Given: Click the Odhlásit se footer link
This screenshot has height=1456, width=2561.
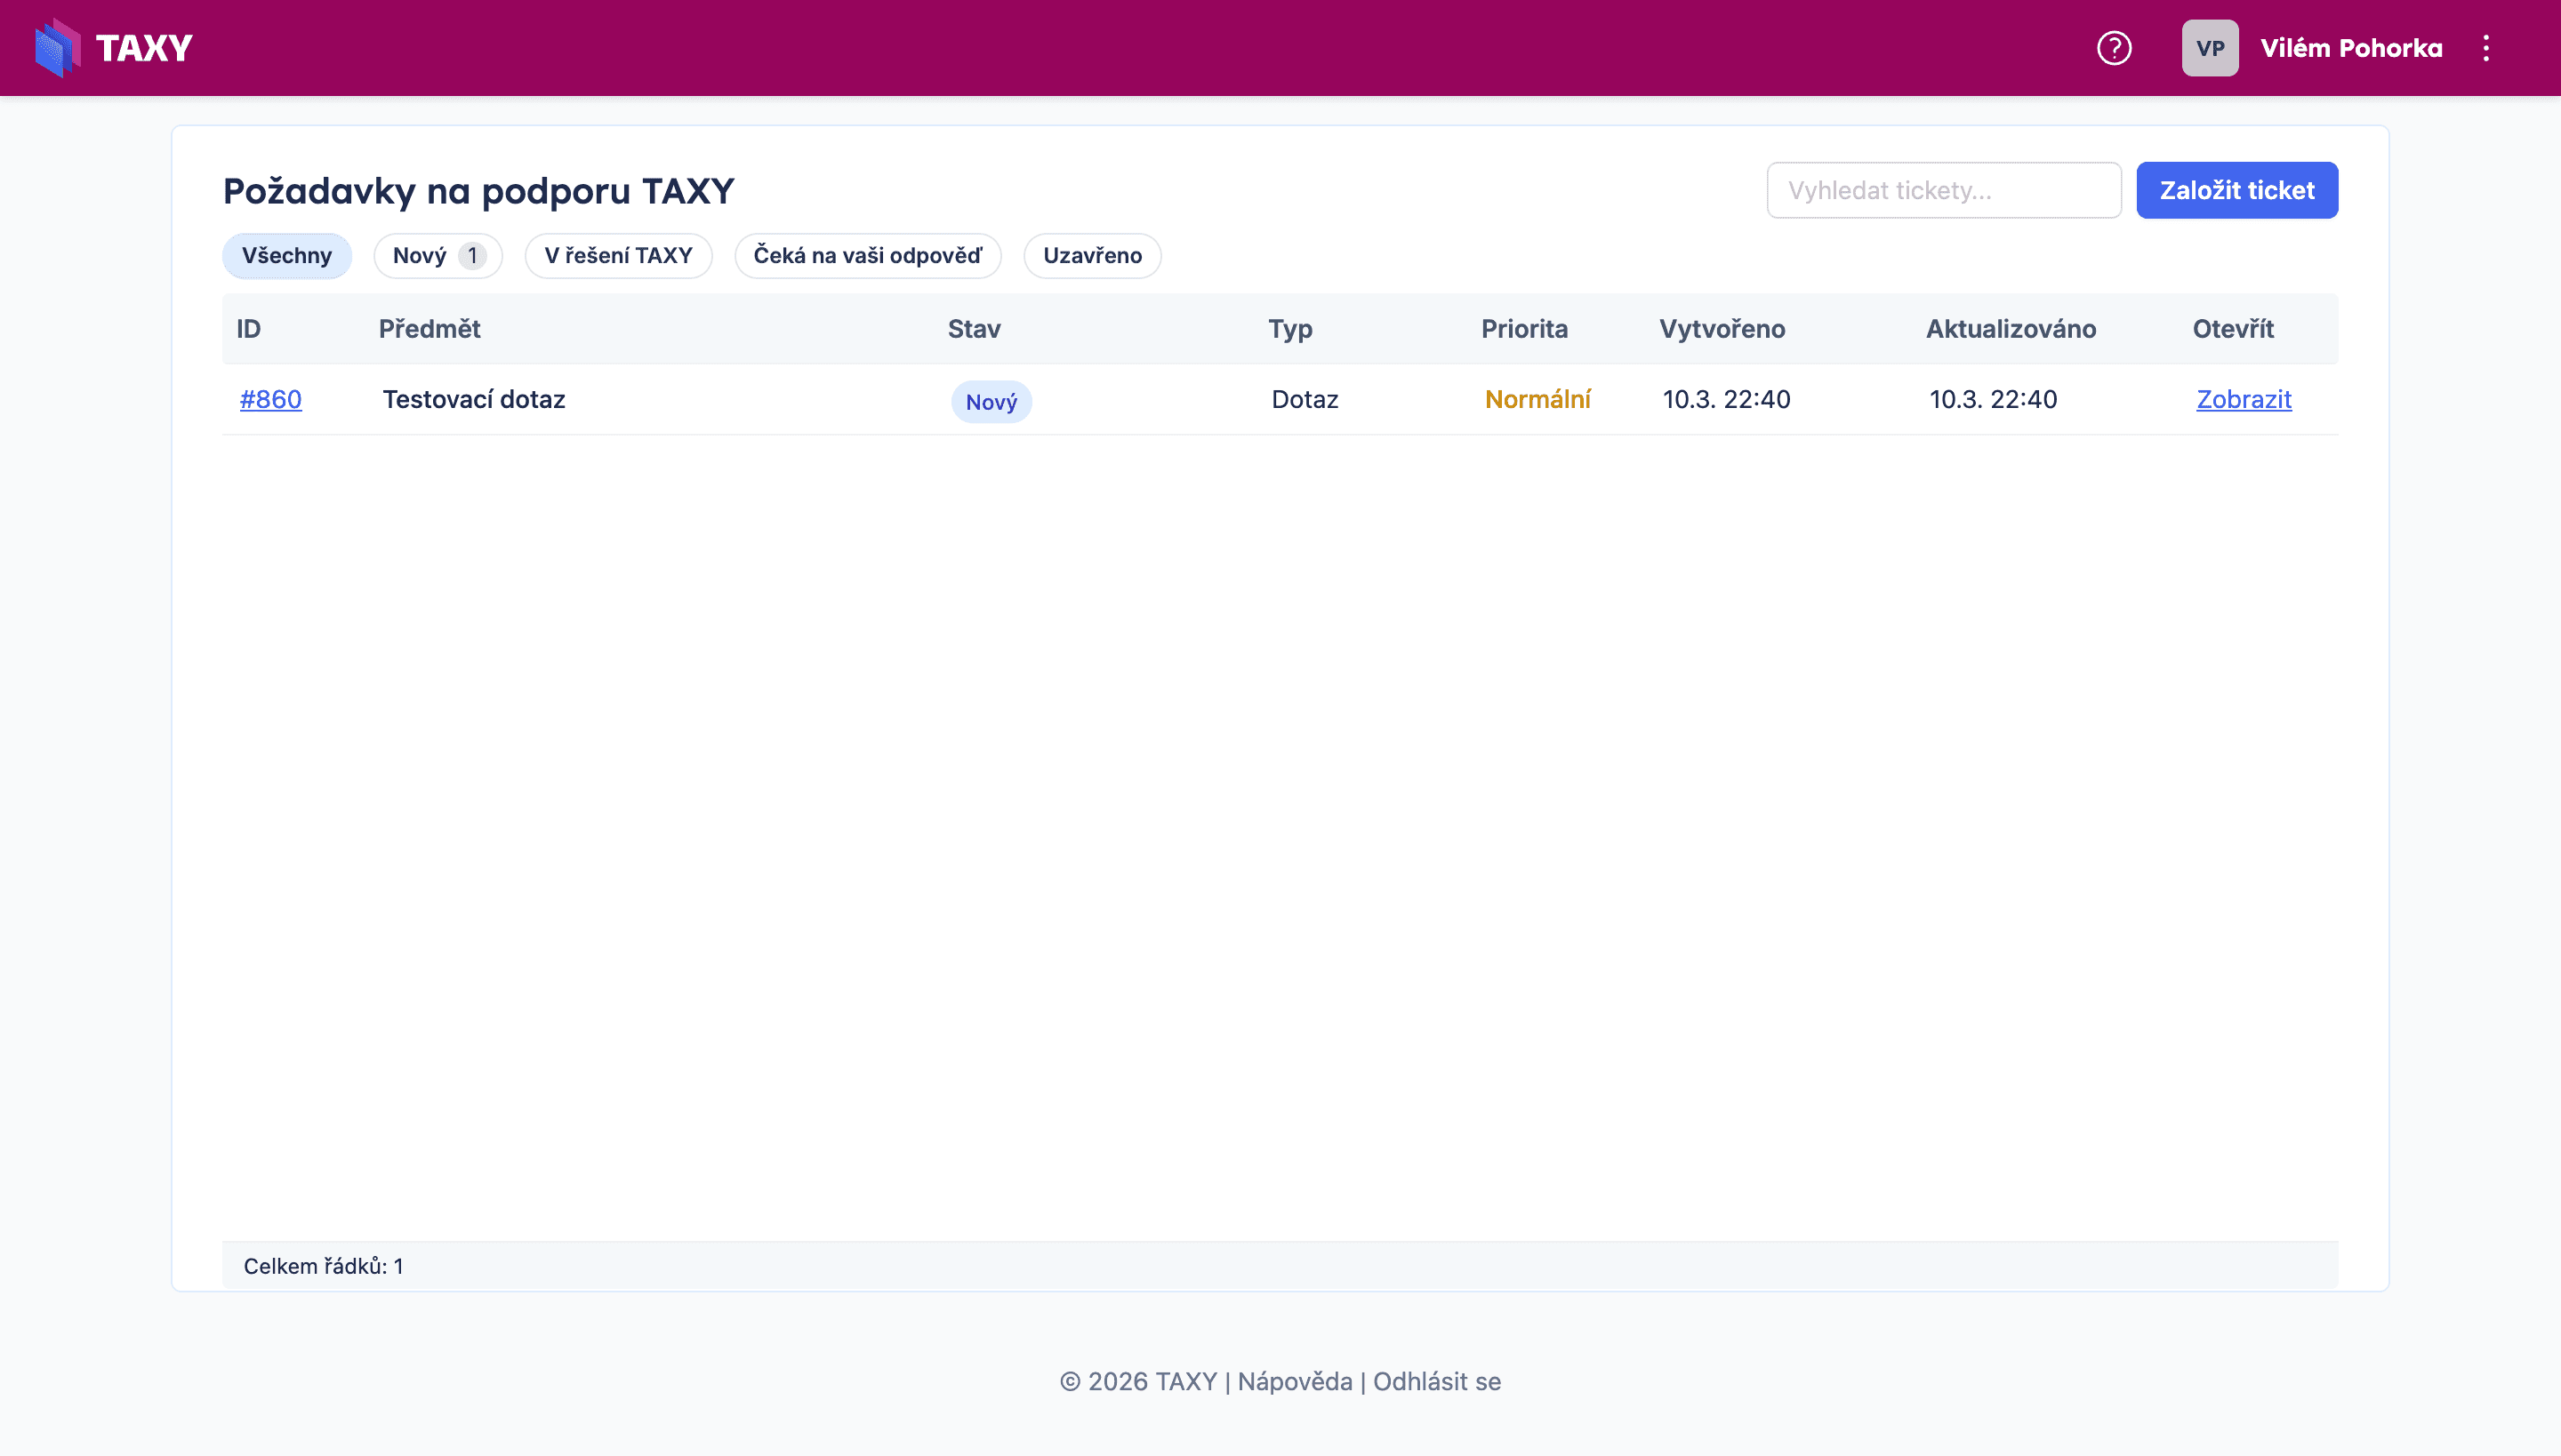Looking at the screenshot, I should click(1437, 1381).
